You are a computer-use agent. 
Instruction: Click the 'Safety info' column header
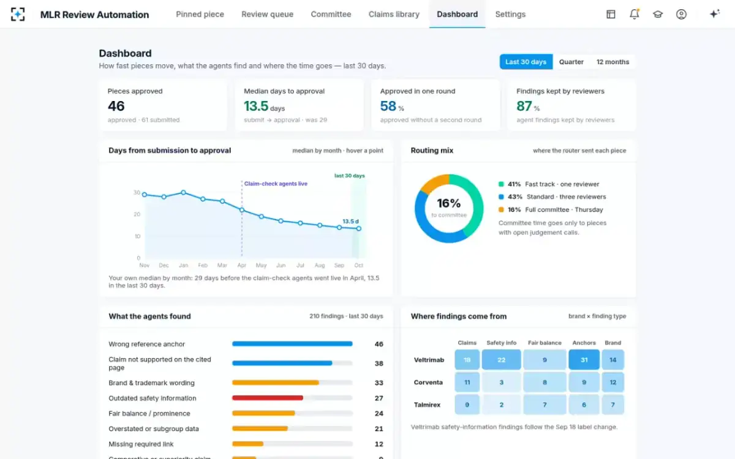tap(501, 343)
